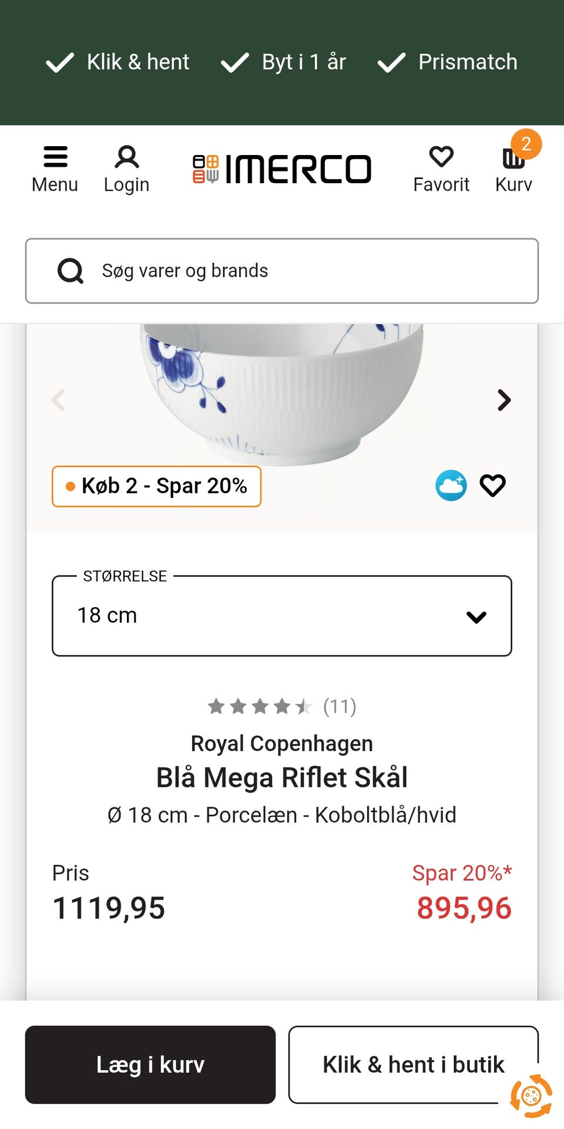This screenshot has width=564, height=1129.
Task: Go to Imerco logo homepage
Action: click(282, 169)
